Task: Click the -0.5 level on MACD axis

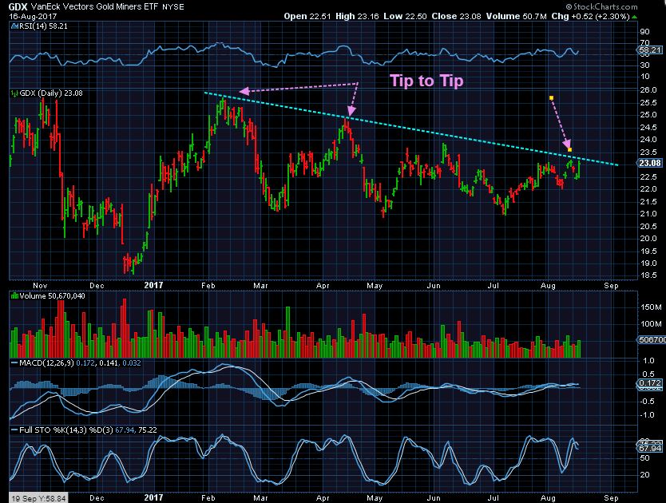Action: tap(648, 401)
